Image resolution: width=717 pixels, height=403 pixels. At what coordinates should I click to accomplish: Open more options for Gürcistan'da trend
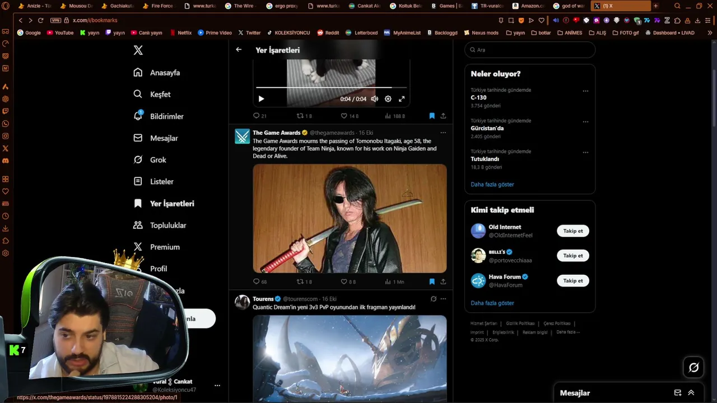(585, 121)
